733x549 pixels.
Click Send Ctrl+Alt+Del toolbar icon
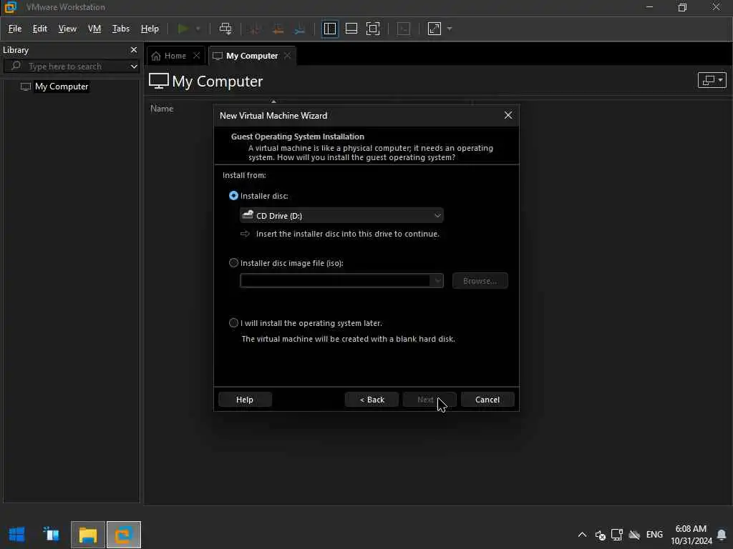coord(225,29)
